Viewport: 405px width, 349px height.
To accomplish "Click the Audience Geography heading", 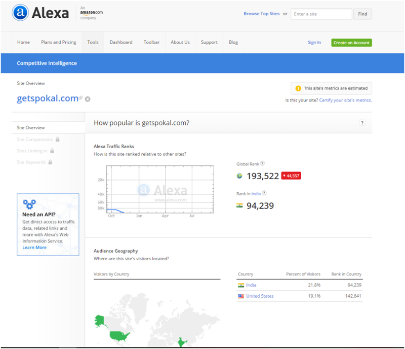I will pos(116,251).
